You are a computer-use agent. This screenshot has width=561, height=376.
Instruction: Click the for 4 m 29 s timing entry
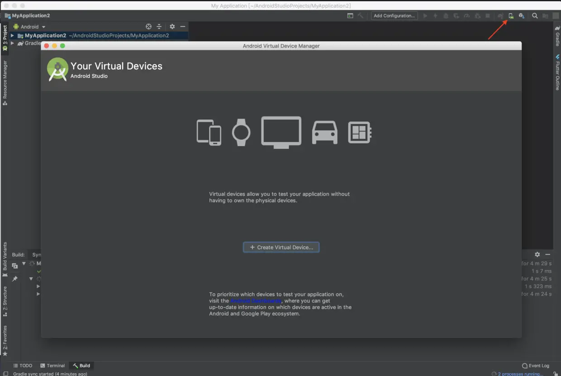537,263
